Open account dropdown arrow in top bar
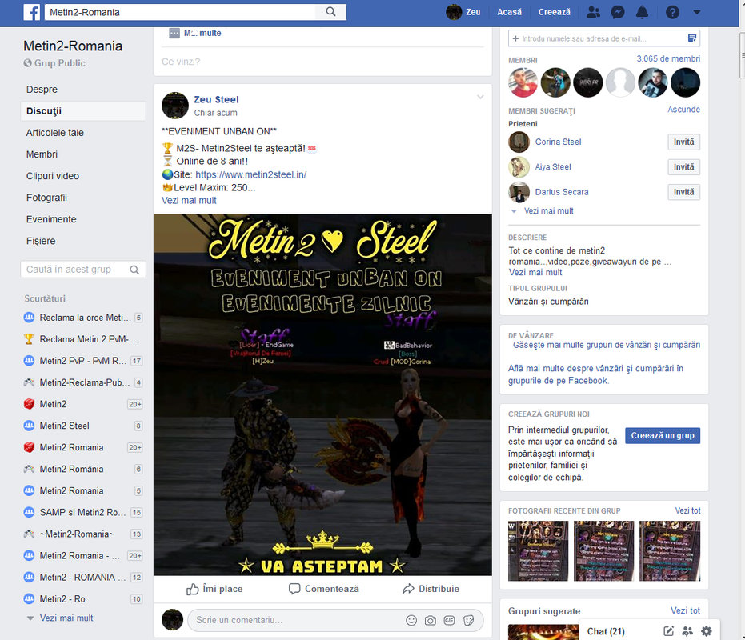The width and height of the screenshot is (745, 640). point(696,12)
